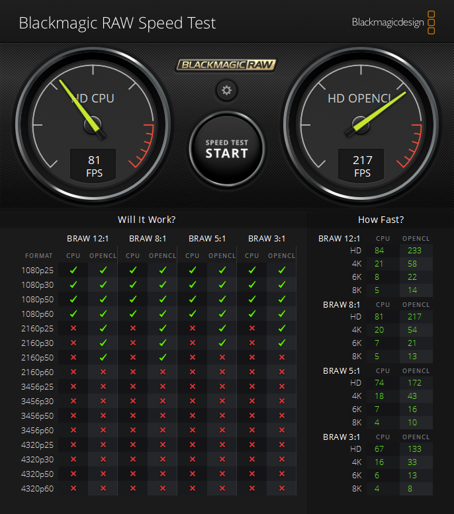Screen dimensions: 454x514
Task: Click the 4320p60 BRAW 3:1 OPENCL red cross
Action: click(x=282, y=488)
